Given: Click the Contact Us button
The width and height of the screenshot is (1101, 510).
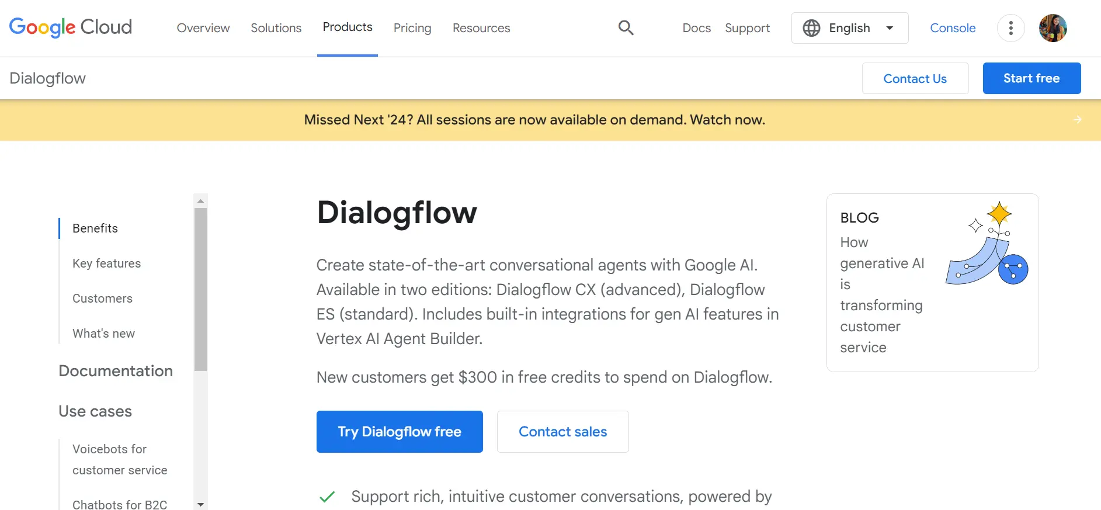Looking at the screenshot, I should pos(915,78).
